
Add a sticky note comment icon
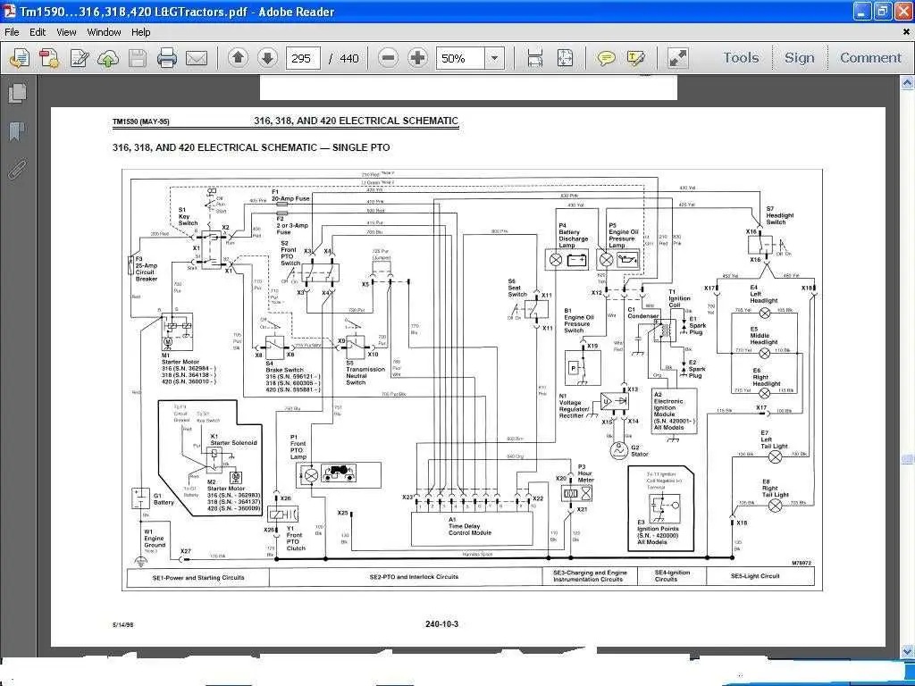[606, 58]
